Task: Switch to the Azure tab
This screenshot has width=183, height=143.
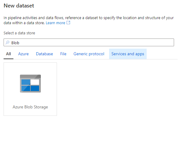Action: coord(24,54)
